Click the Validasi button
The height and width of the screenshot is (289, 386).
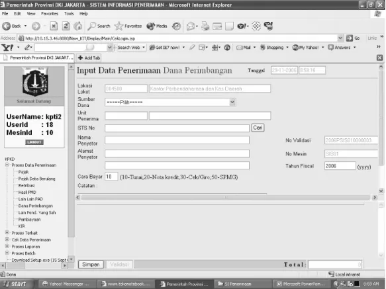(x=119, y=265)
